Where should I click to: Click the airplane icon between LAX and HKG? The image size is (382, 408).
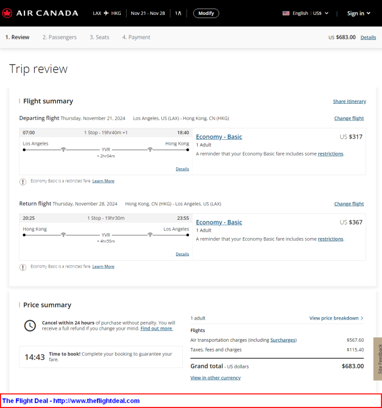(x=106, y=13)
